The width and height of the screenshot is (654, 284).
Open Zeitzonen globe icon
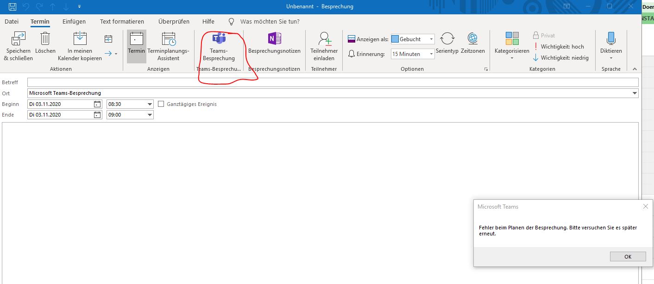[472, 39]
